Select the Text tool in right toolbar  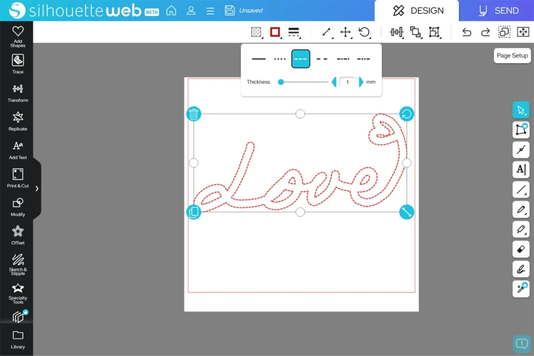(520, 169)
